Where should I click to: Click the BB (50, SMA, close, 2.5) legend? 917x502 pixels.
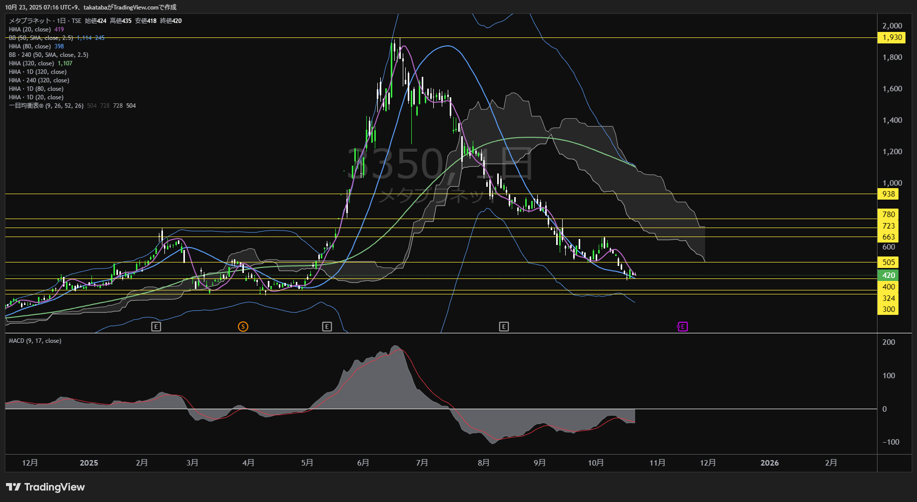point(41,38)
